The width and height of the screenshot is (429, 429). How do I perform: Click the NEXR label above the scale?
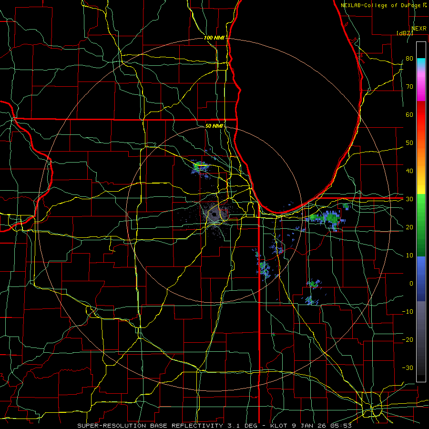click(419, 29)
